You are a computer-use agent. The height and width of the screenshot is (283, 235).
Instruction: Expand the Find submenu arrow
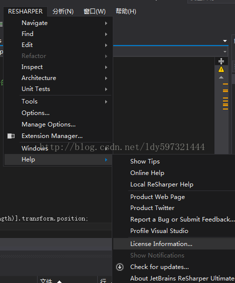click(x=106, y=34)
